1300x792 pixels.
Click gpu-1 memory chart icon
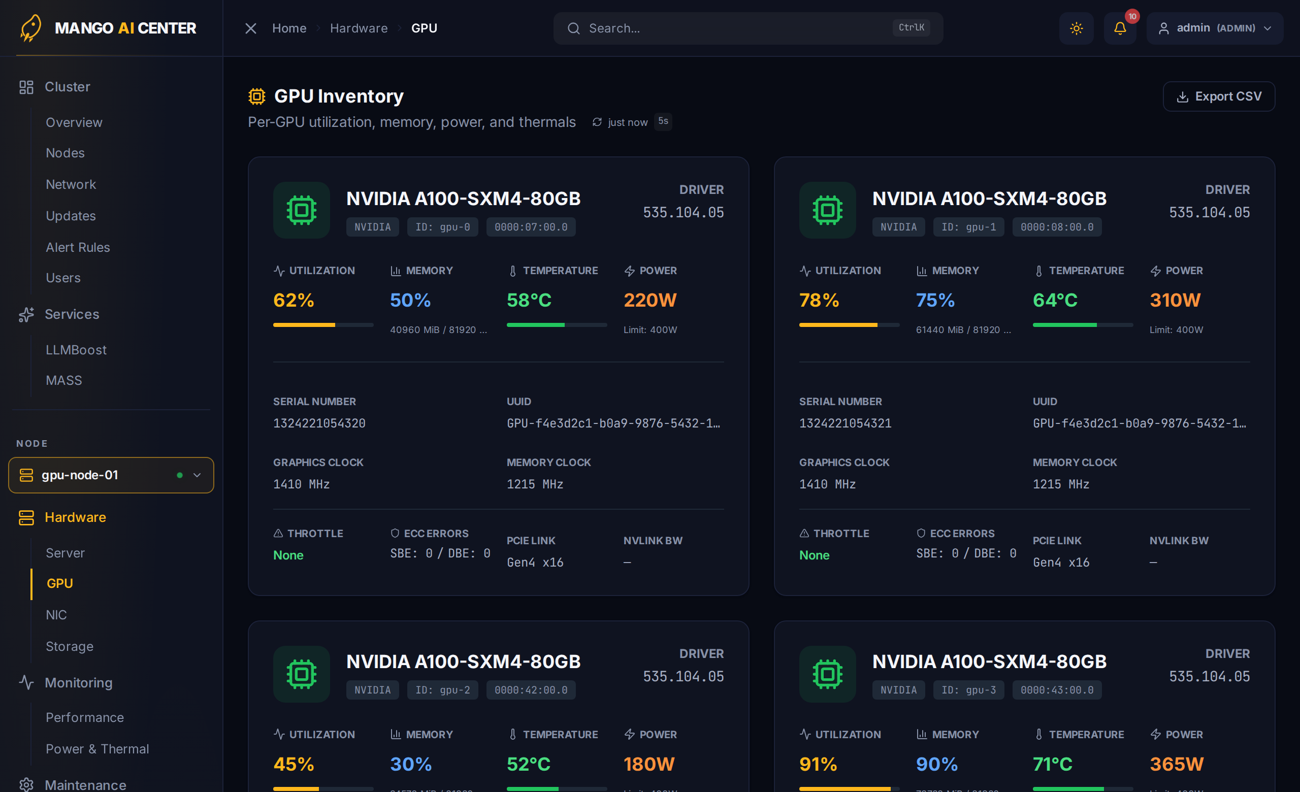point(922,271)
